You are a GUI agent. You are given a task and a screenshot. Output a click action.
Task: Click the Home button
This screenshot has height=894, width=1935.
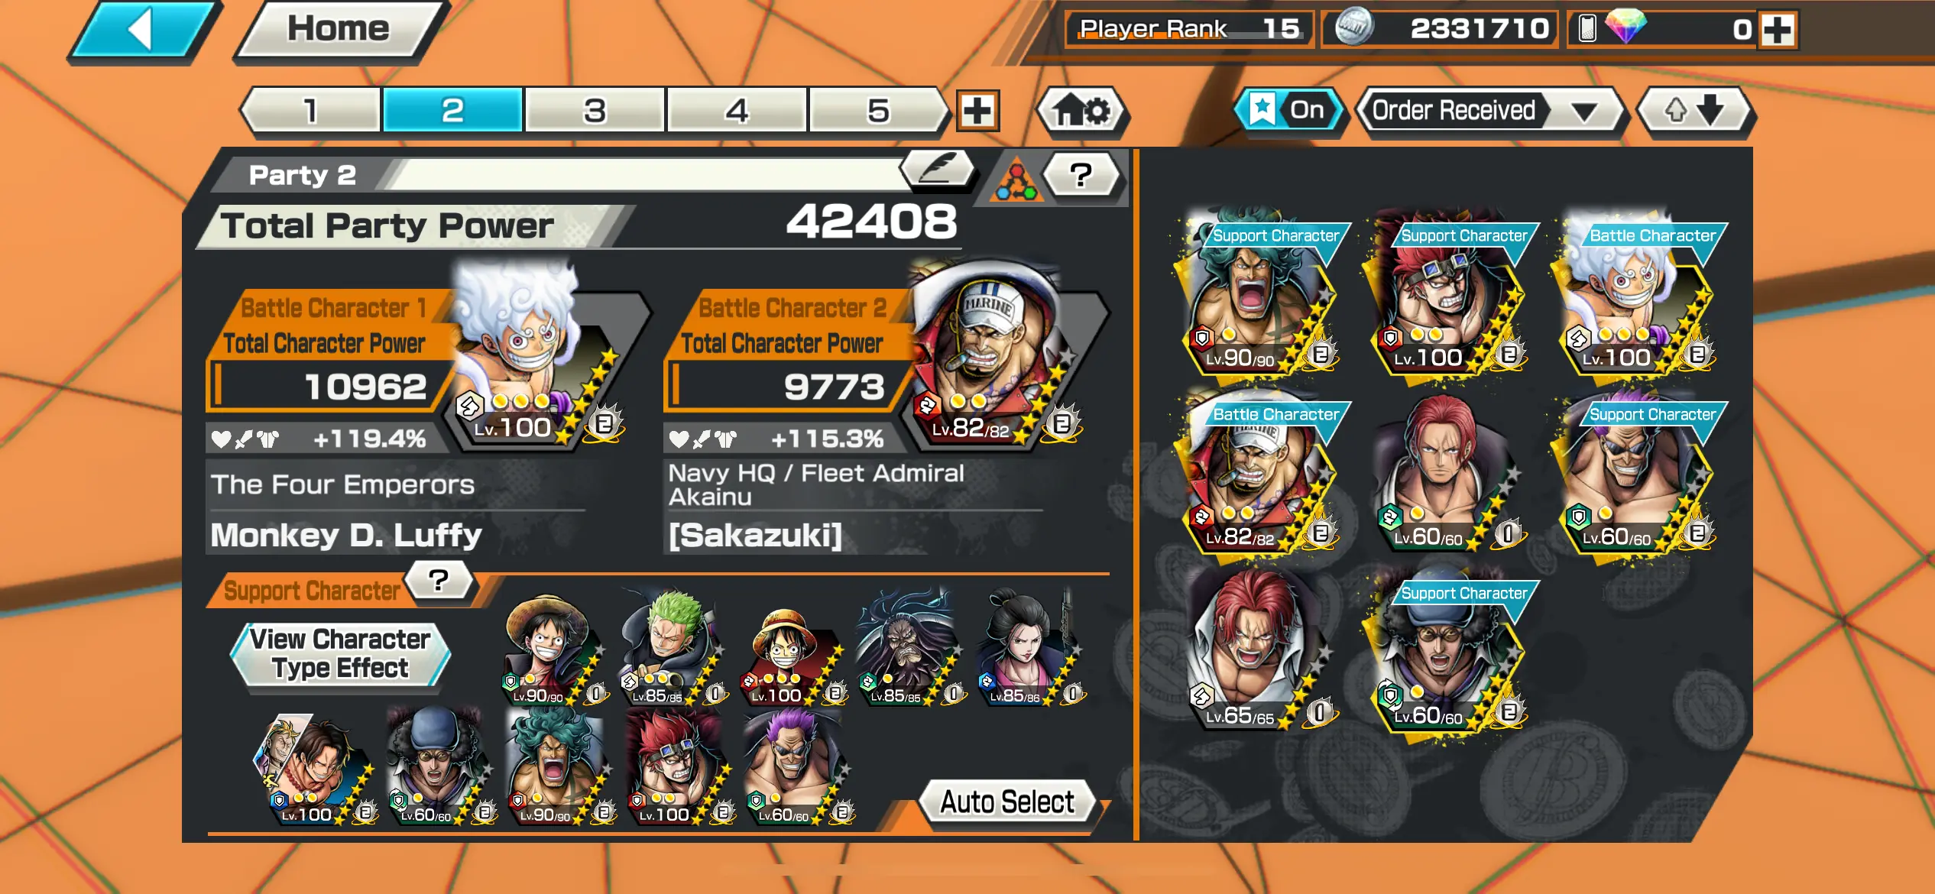point(339,29)
